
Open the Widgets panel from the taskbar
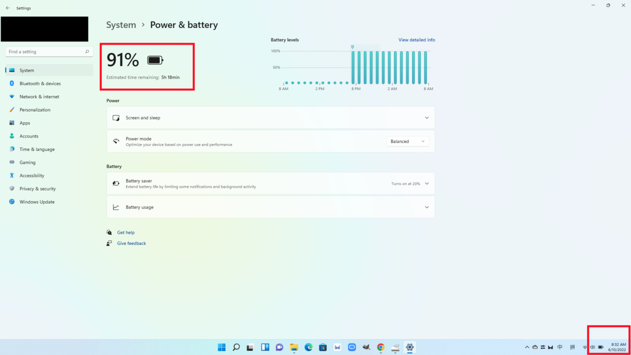(x=265, y=347)
